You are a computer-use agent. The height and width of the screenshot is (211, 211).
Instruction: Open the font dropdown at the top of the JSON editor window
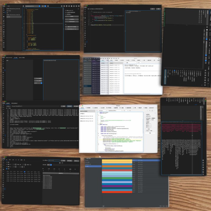coord(33,6)
